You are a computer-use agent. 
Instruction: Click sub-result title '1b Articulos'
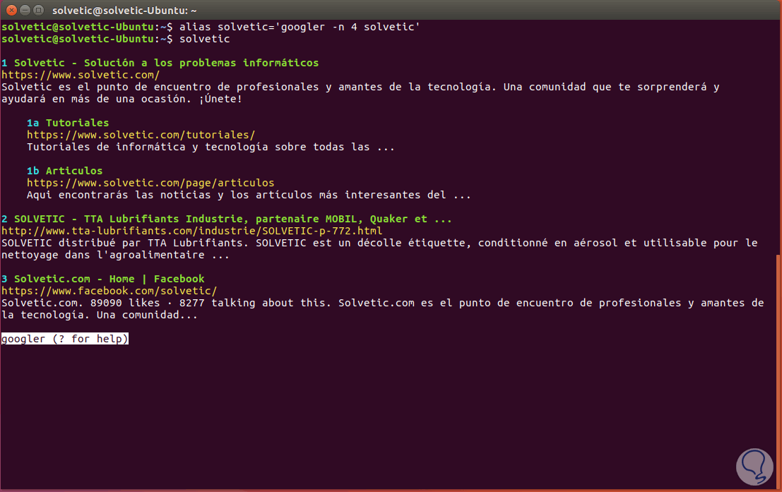(64, 171)
